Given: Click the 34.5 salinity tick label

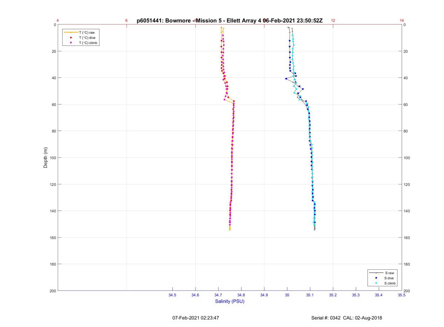Looking at the screenshot, I should tap(172, 295).
